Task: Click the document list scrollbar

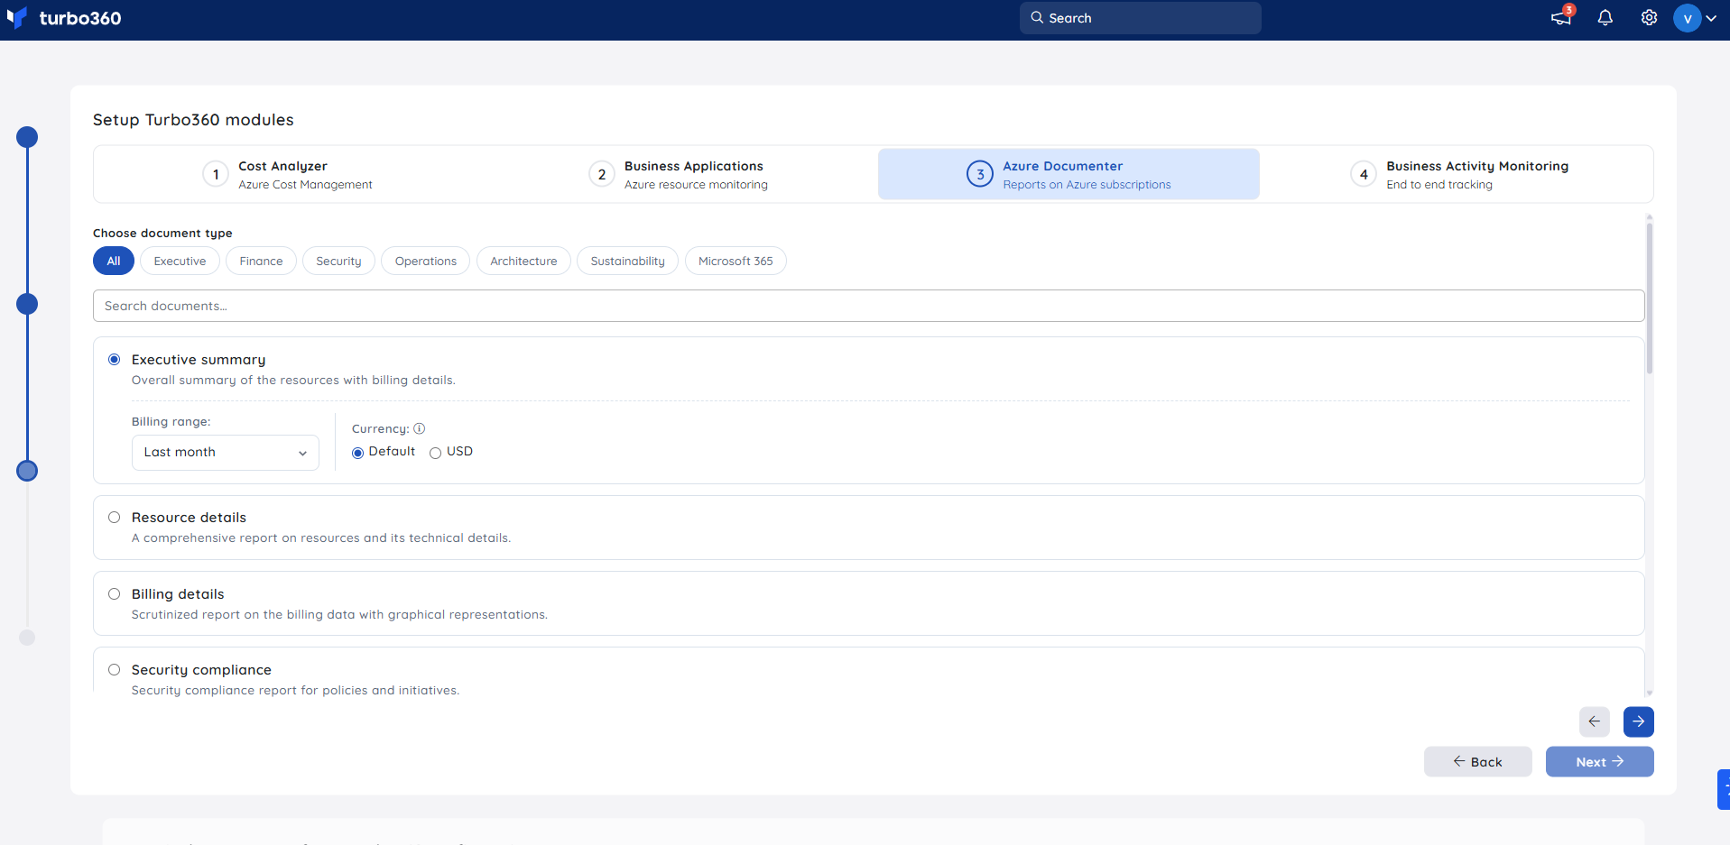Action: coord(1650,298)
